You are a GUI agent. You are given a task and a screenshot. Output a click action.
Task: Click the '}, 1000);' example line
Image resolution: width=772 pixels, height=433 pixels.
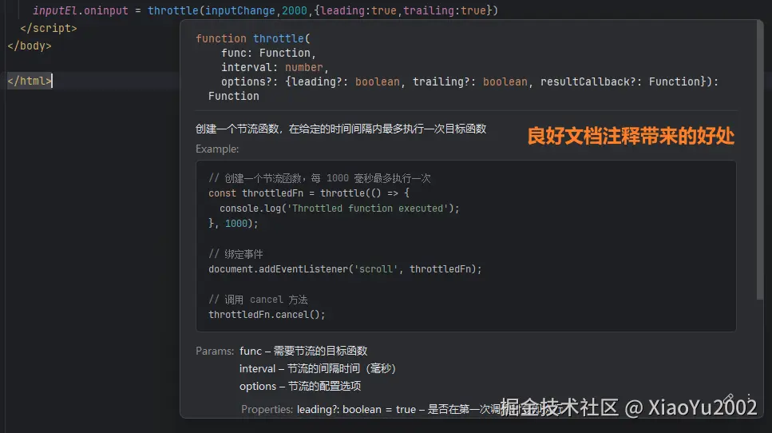(x=233, y=224)
